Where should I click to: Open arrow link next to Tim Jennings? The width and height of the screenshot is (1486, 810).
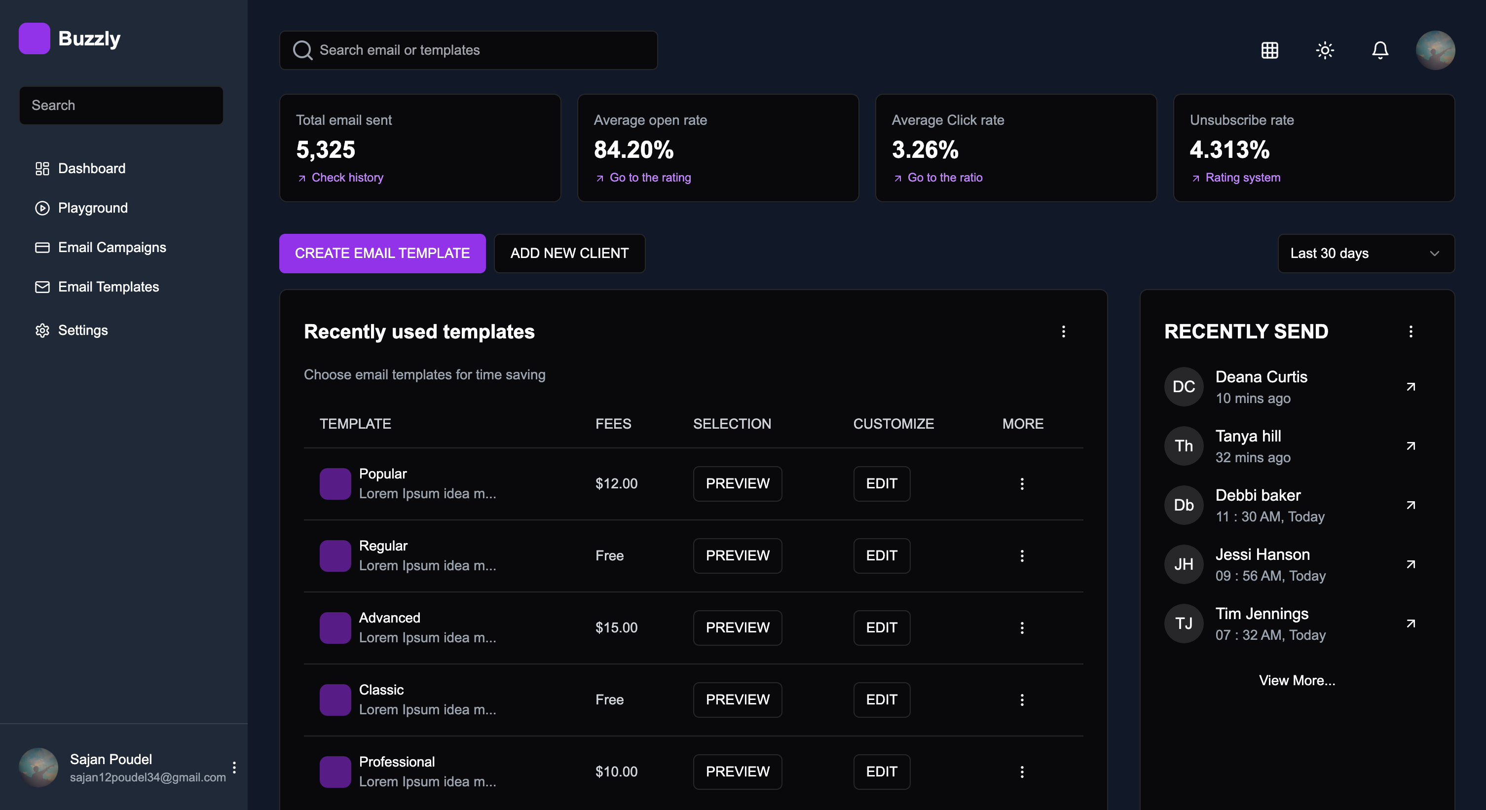coord(1411,623)
